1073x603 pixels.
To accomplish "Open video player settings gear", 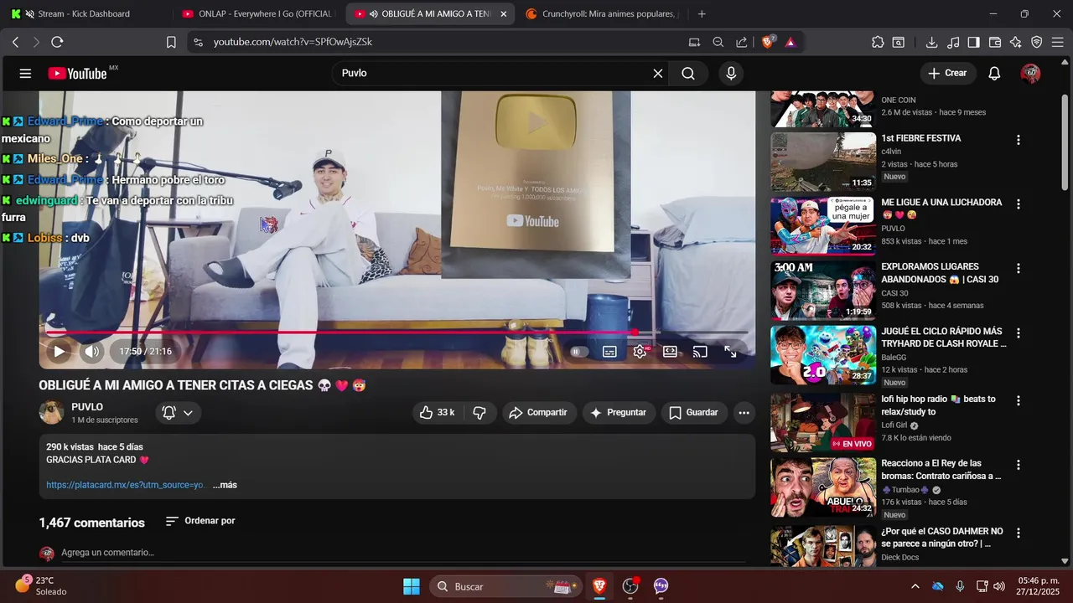I will [640, 352].
